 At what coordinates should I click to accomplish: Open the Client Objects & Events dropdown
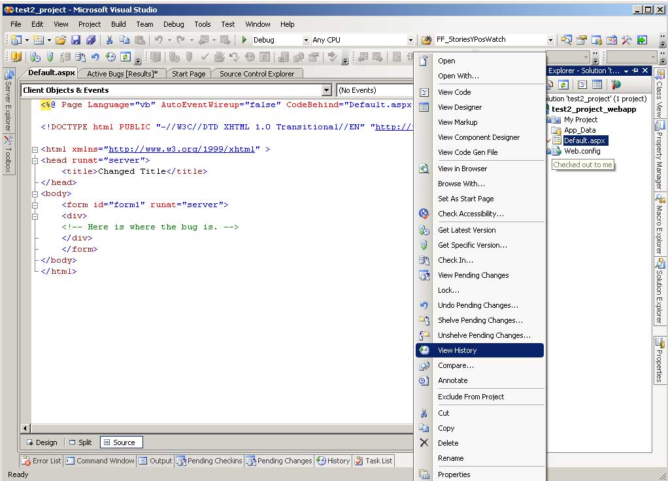[326, 90]
